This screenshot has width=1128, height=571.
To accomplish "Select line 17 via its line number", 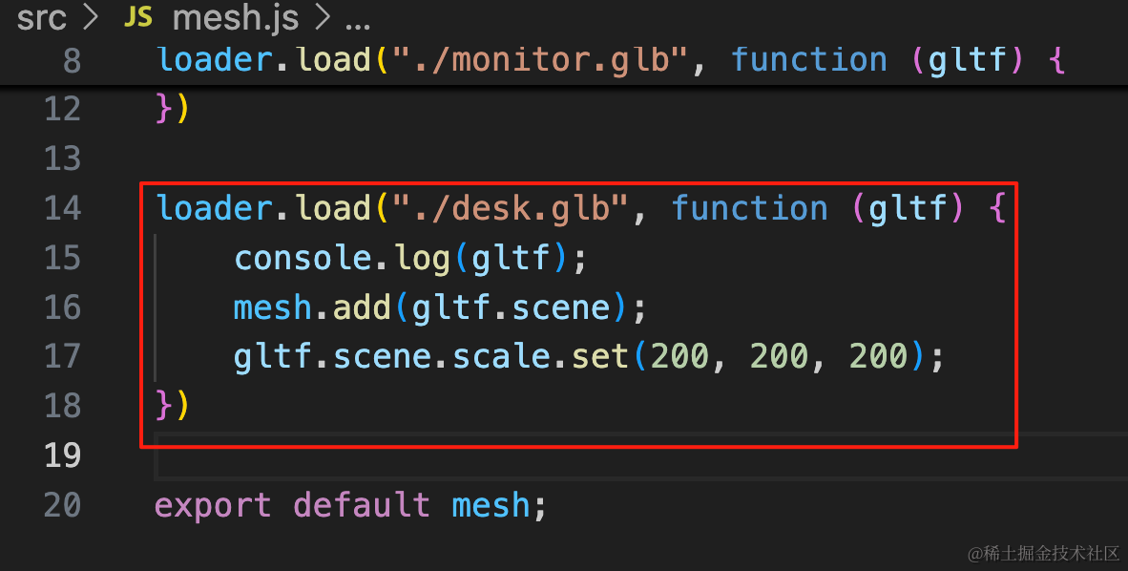I will tap(63, 356).
